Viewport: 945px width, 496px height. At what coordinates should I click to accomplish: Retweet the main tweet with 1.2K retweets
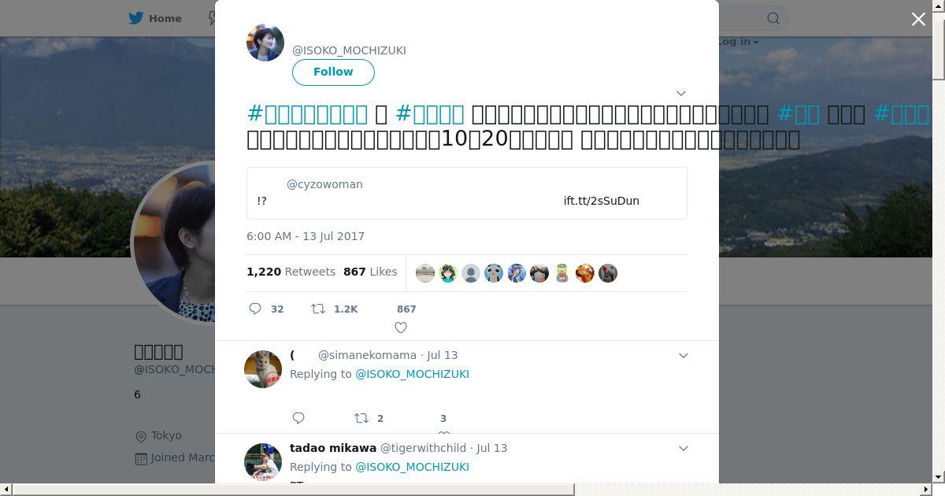[318, 309]
